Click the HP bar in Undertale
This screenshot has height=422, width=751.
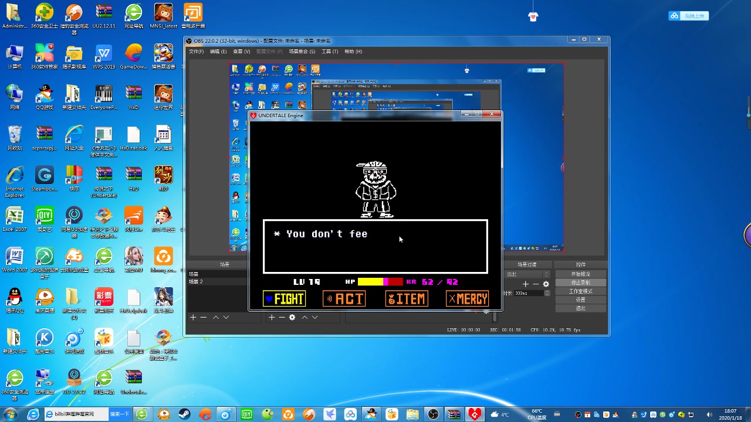[380, 282]
